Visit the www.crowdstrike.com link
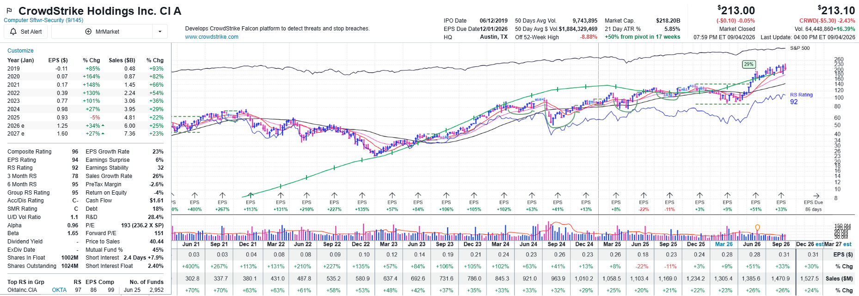This screenshot has width=859, height=296. point(212,37)
